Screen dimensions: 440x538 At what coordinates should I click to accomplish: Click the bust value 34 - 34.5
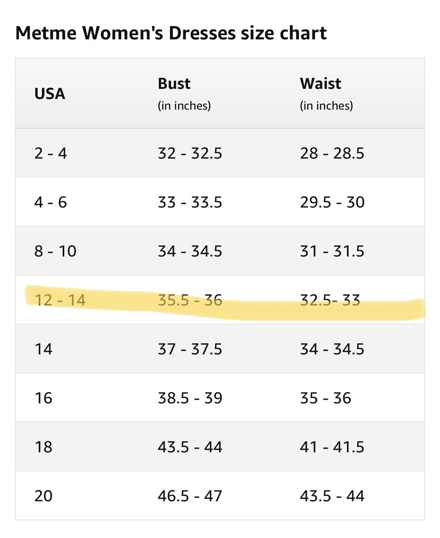pyautogui.click(x=190, y=251)
